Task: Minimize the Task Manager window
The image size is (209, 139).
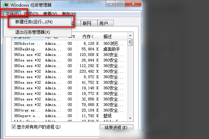Action: click(x=111, y=4)
